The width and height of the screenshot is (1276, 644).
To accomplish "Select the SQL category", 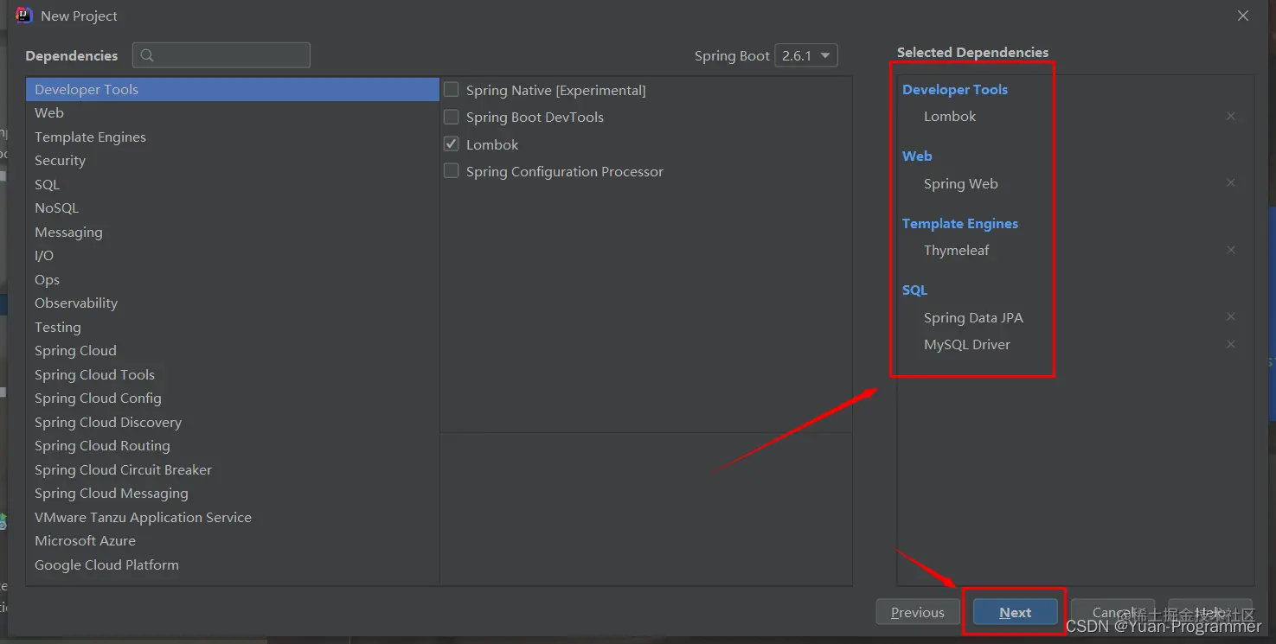I will (x=233, y=184).
